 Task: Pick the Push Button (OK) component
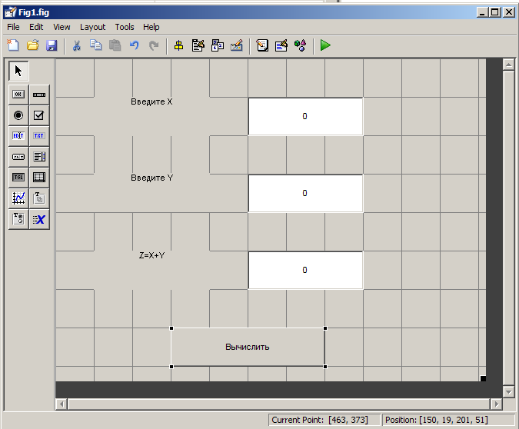[18, 95]
